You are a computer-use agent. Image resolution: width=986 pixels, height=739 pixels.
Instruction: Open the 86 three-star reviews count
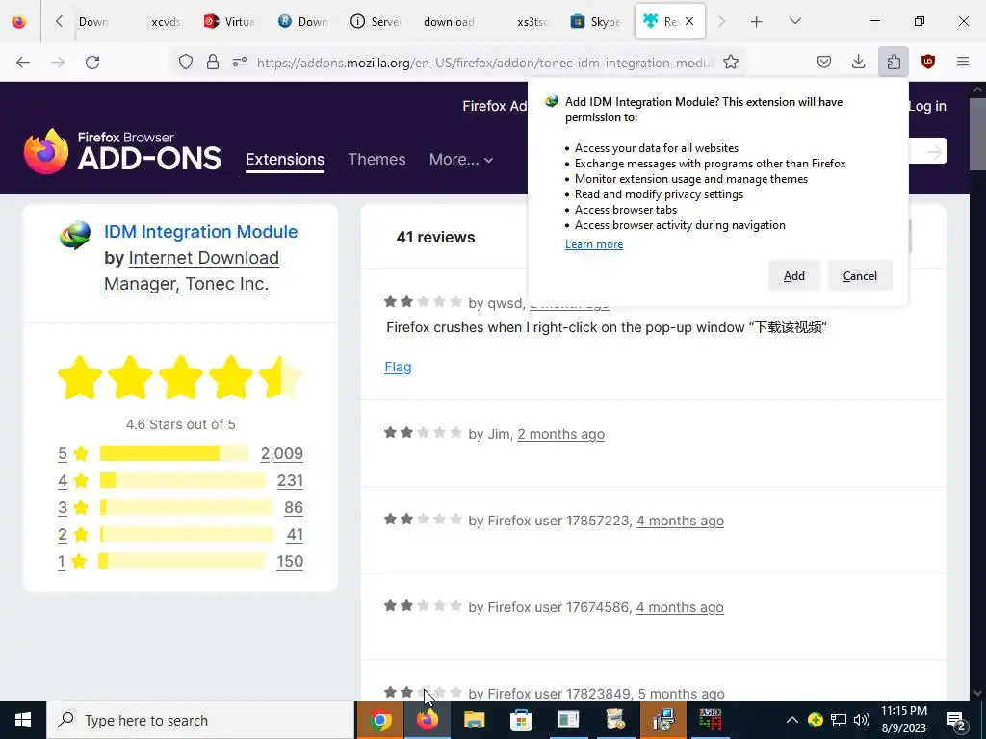tap(293, 508)
